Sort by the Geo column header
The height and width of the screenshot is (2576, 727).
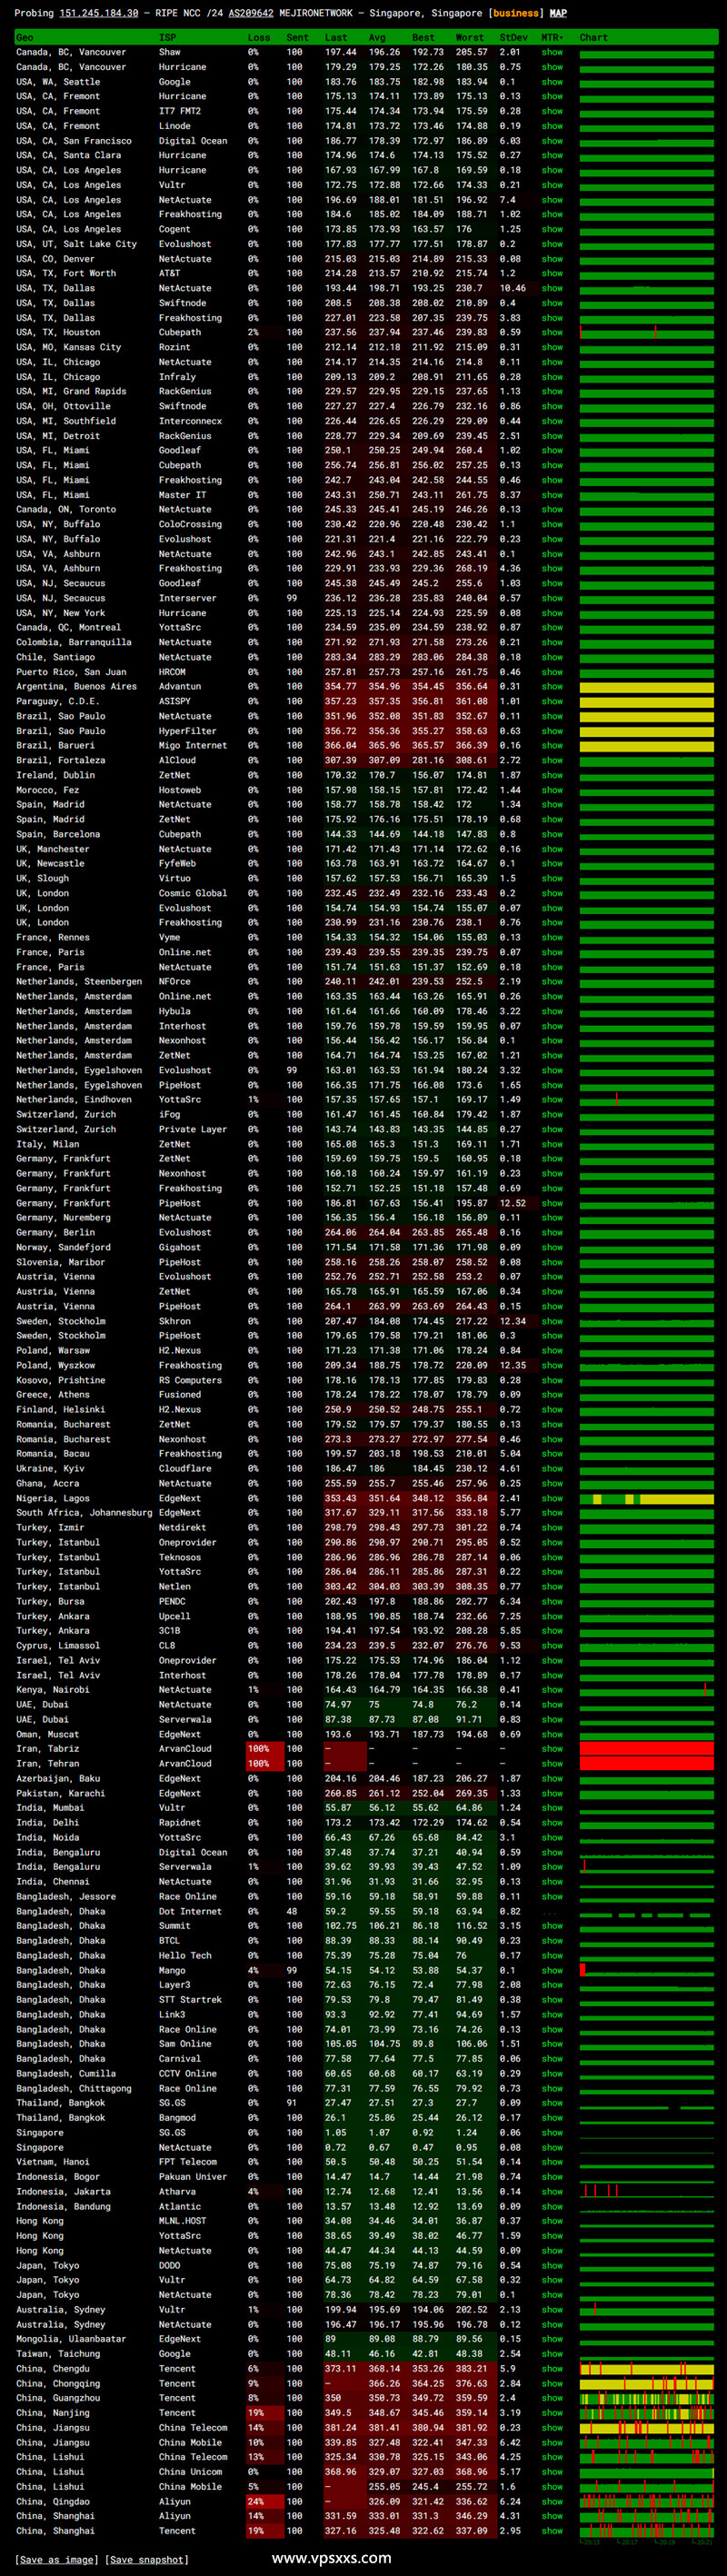pos(25,37)
